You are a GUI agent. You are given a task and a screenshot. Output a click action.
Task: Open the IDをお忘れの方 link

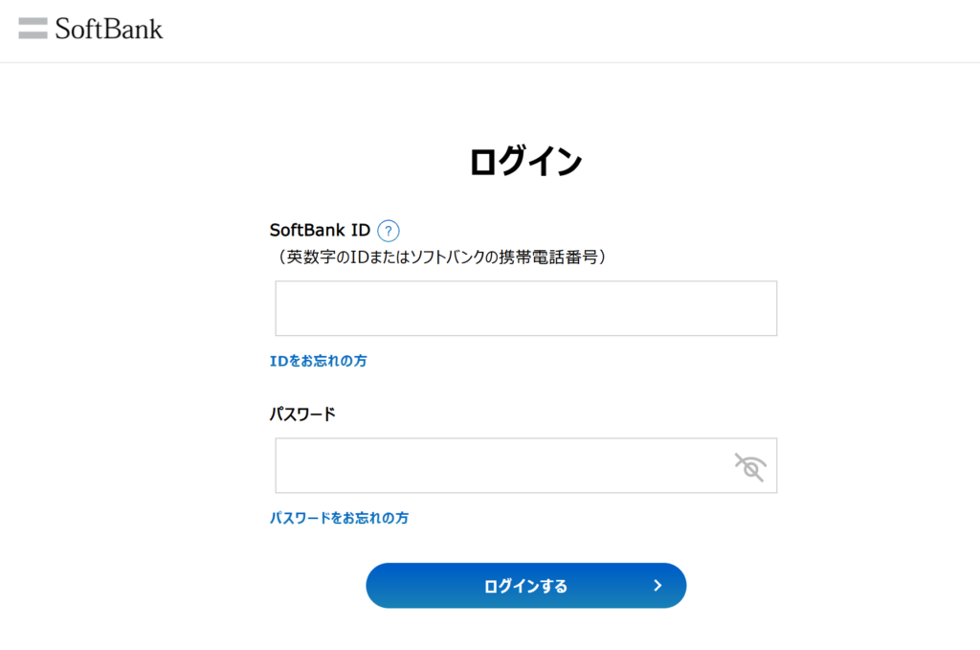(318, 361)
